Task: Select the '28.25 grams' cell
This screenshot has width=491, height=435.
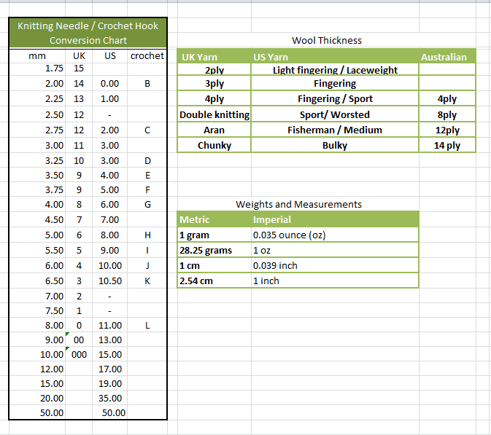Action: point(214,250)
